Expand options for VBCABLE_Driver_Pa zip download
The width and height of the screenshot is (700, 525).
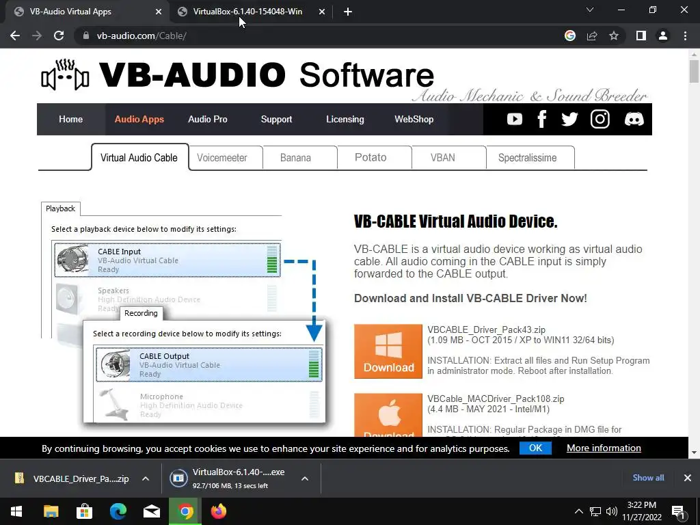pyautogui.click(x=146, y=479)
